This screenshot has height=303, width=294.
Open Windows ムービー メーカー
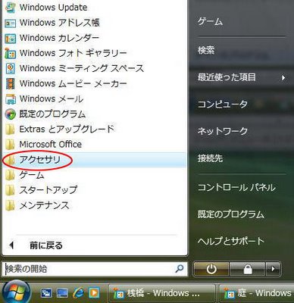click(x=66, y=83)
